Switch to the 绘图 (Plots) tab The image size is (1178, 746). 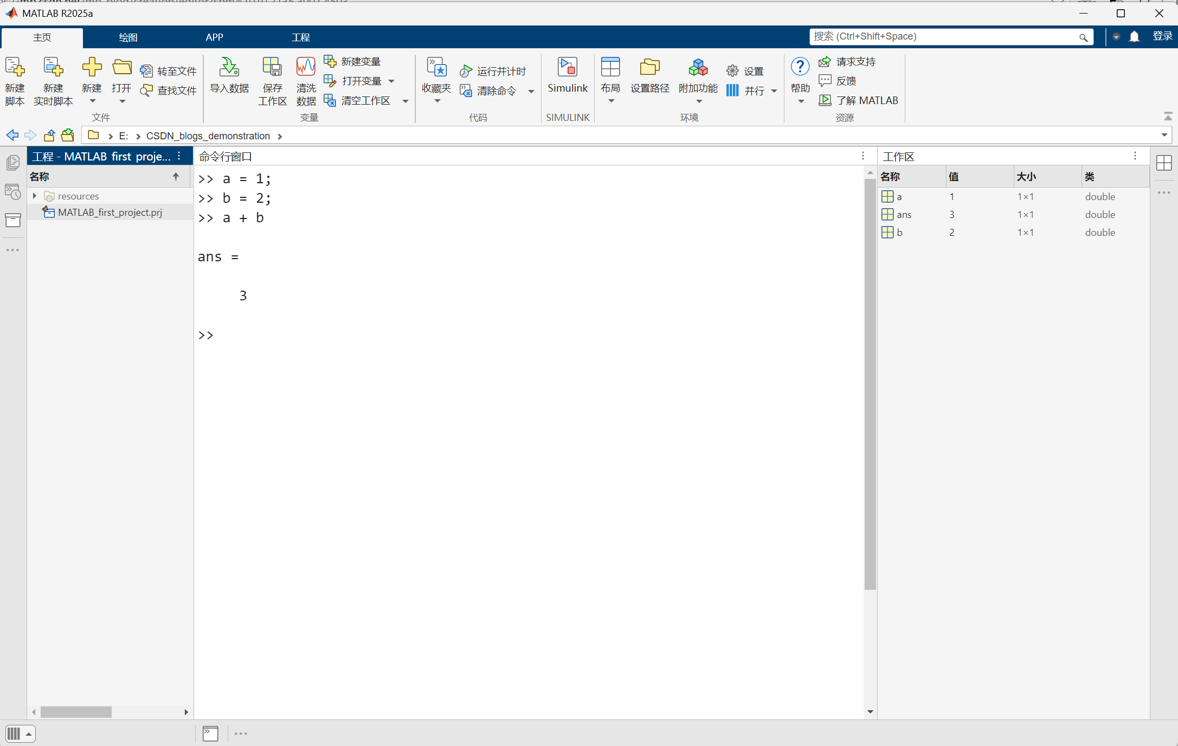coord(128,37)
